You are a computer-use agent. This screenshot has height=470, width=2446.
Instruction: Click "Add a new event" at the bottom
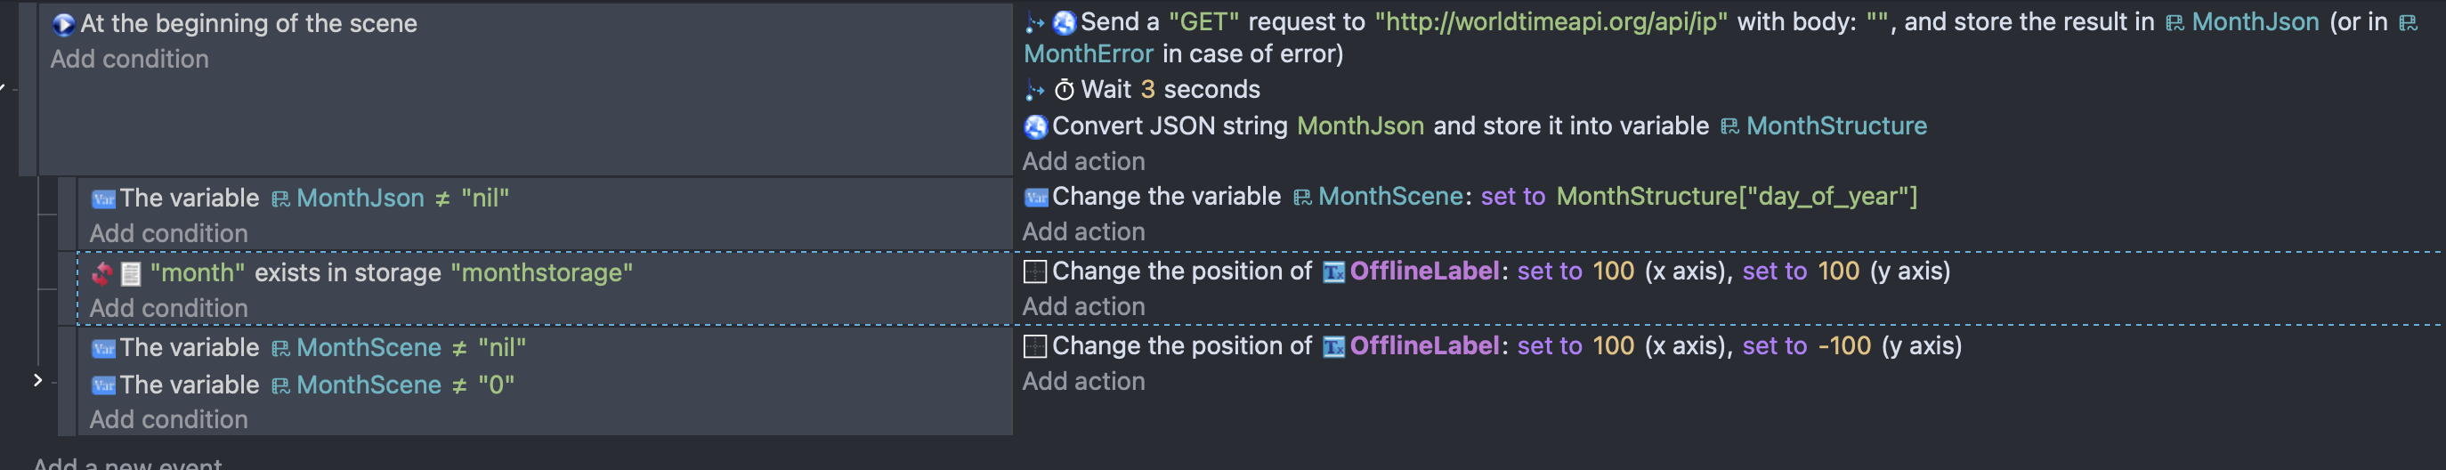(127, 462)
